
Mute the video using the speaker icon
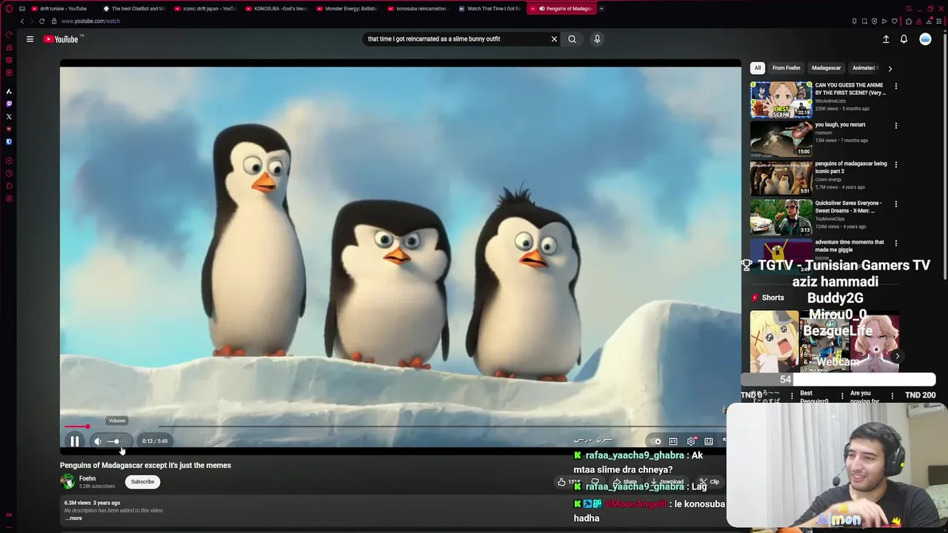pyautogui.click(x=97, y=441)
